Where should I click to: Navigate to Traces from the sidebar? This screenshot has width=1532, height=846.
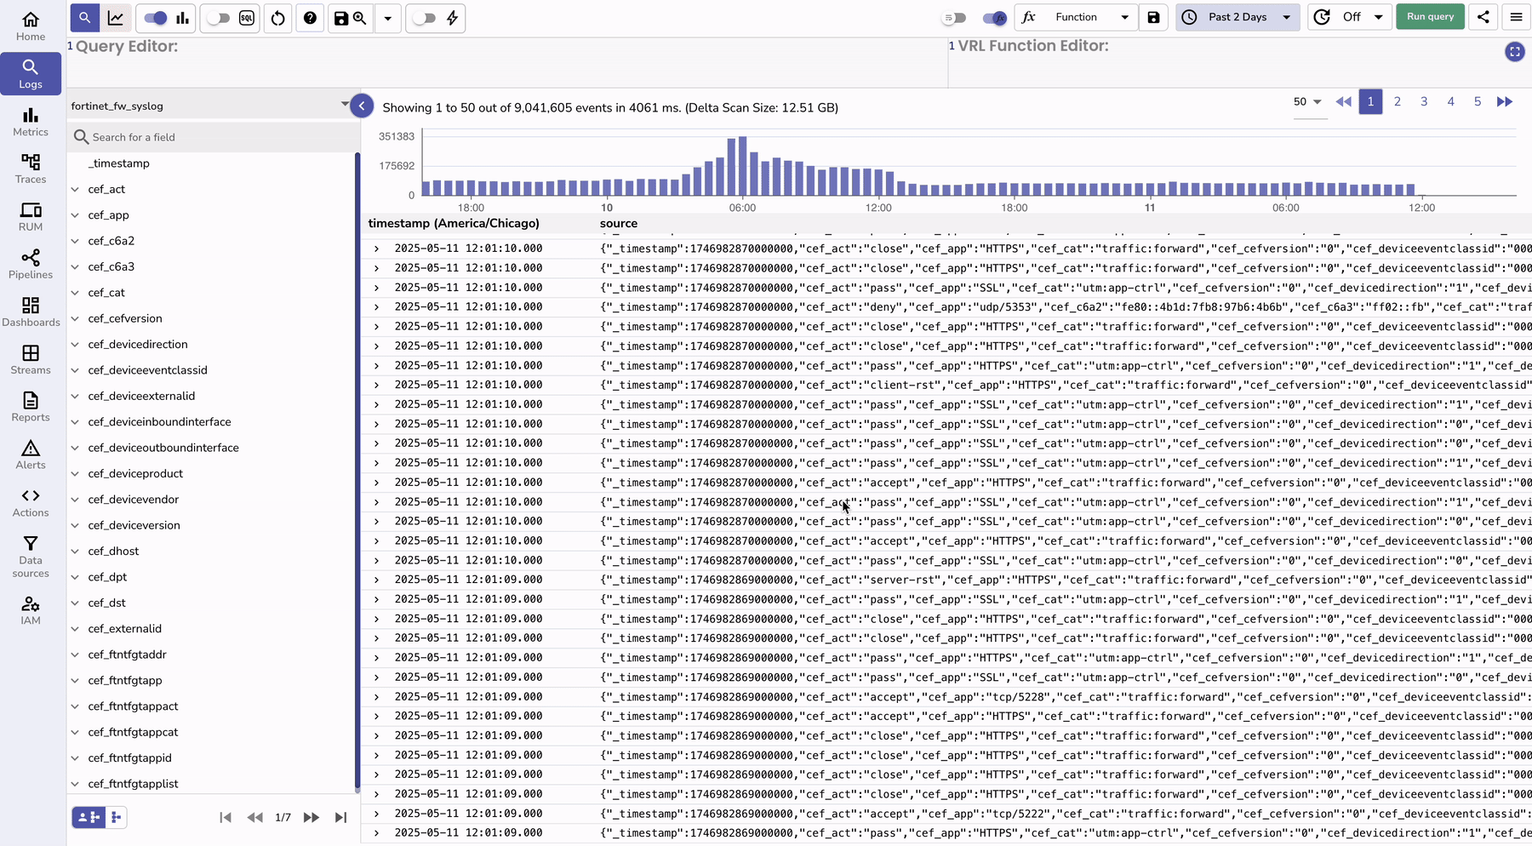(x=31, y=168)
